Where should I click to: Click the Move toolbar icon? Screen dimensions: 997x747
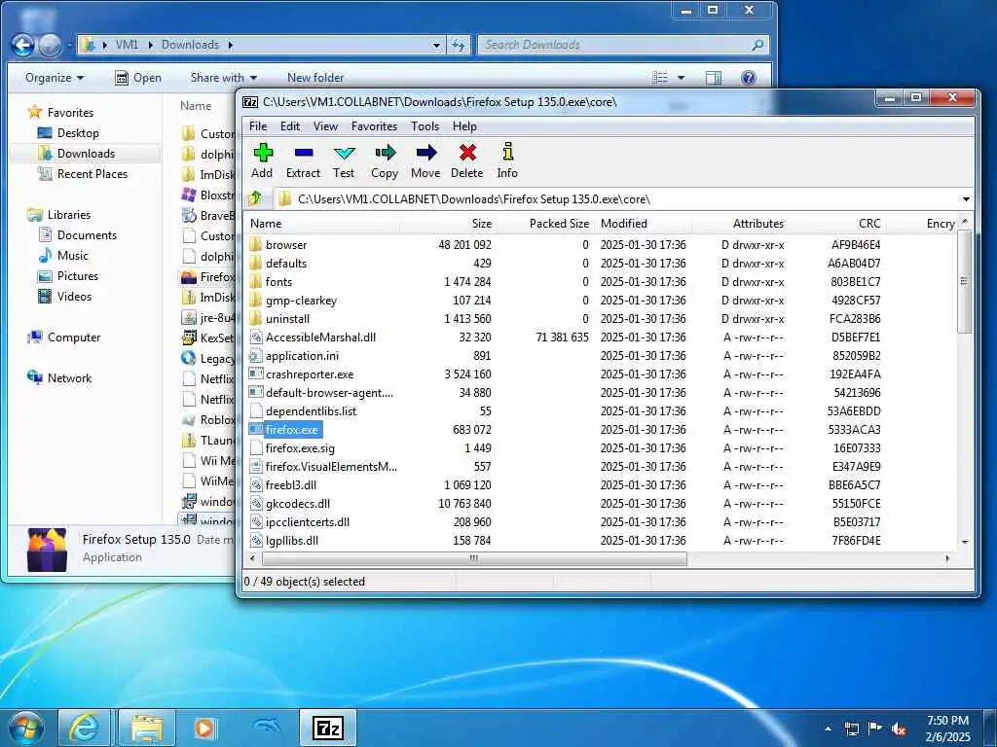[425, 160]
